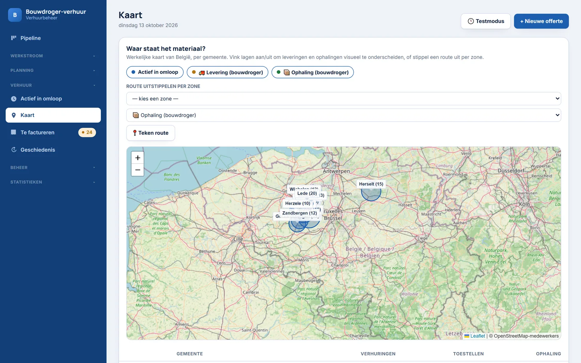
Task: Click the VERHURINGEN column header
Action: click(x=378, y=354)
